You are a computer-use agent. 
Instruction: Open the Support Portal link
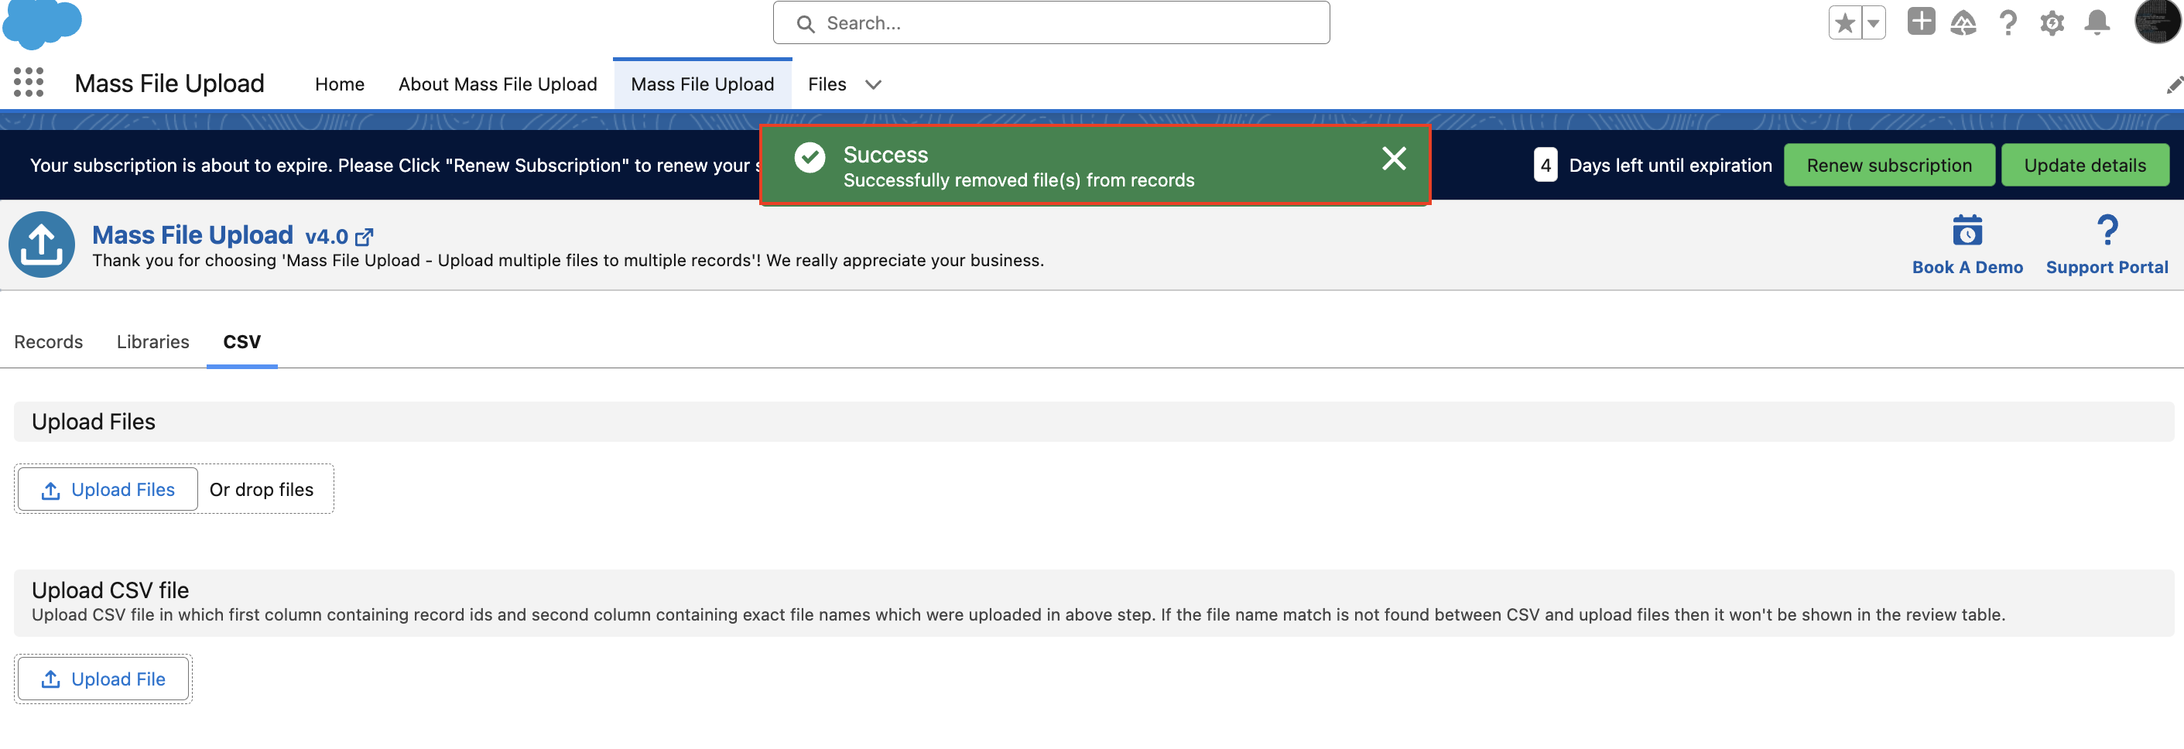pyautogui.click(x=2107, y=267)
